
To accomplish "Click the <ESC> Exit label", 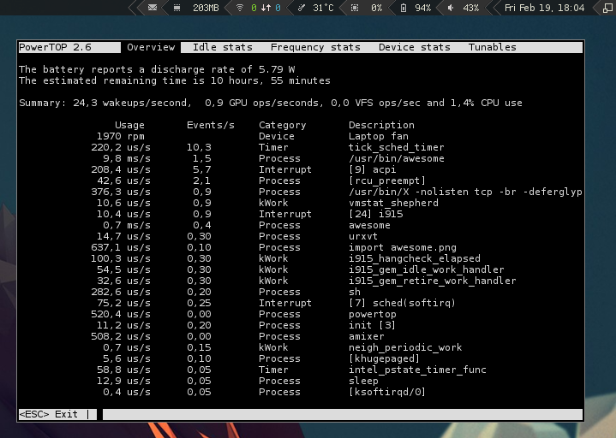I will tap(49, 414).
